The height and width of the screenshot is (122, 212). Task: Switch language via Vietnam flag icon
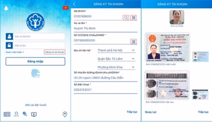[x=66, y=8]
